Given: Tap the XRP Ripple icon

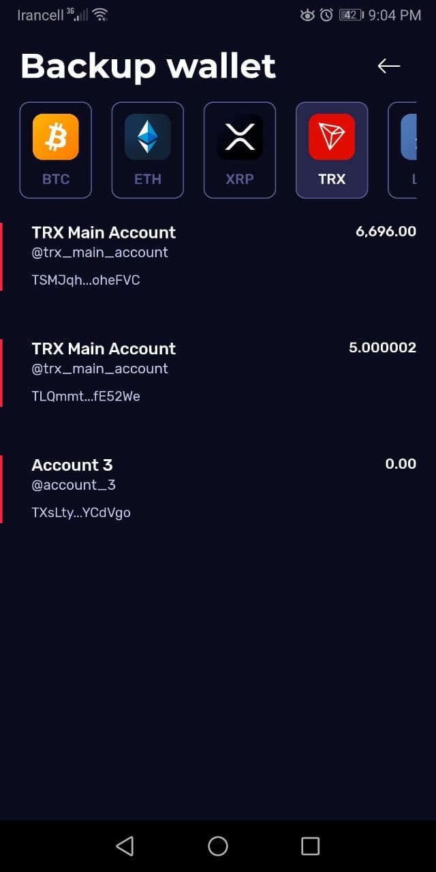Looking at the screenshot, I should coord(239,136).
